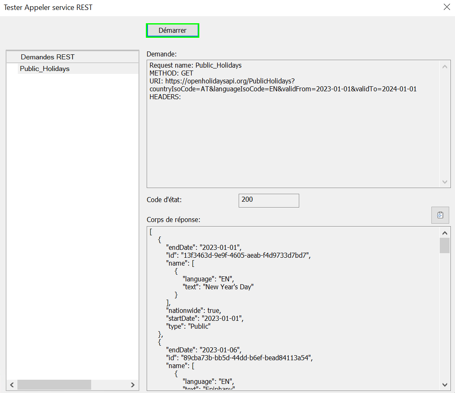Close the Tester Appeler service REST dialog
The width and height of the screenshot is (455, 393).
point(447,7)
